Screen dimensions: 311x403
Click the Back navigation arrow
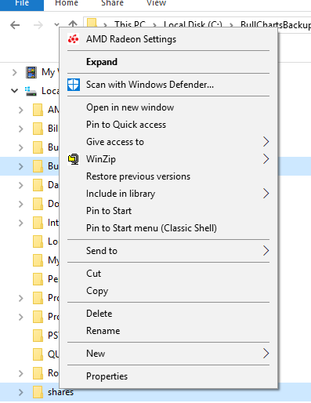[15, 25]
